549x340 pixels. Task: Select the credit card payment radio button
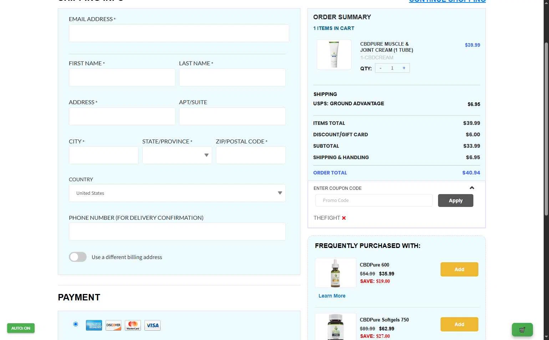(76, 324)
